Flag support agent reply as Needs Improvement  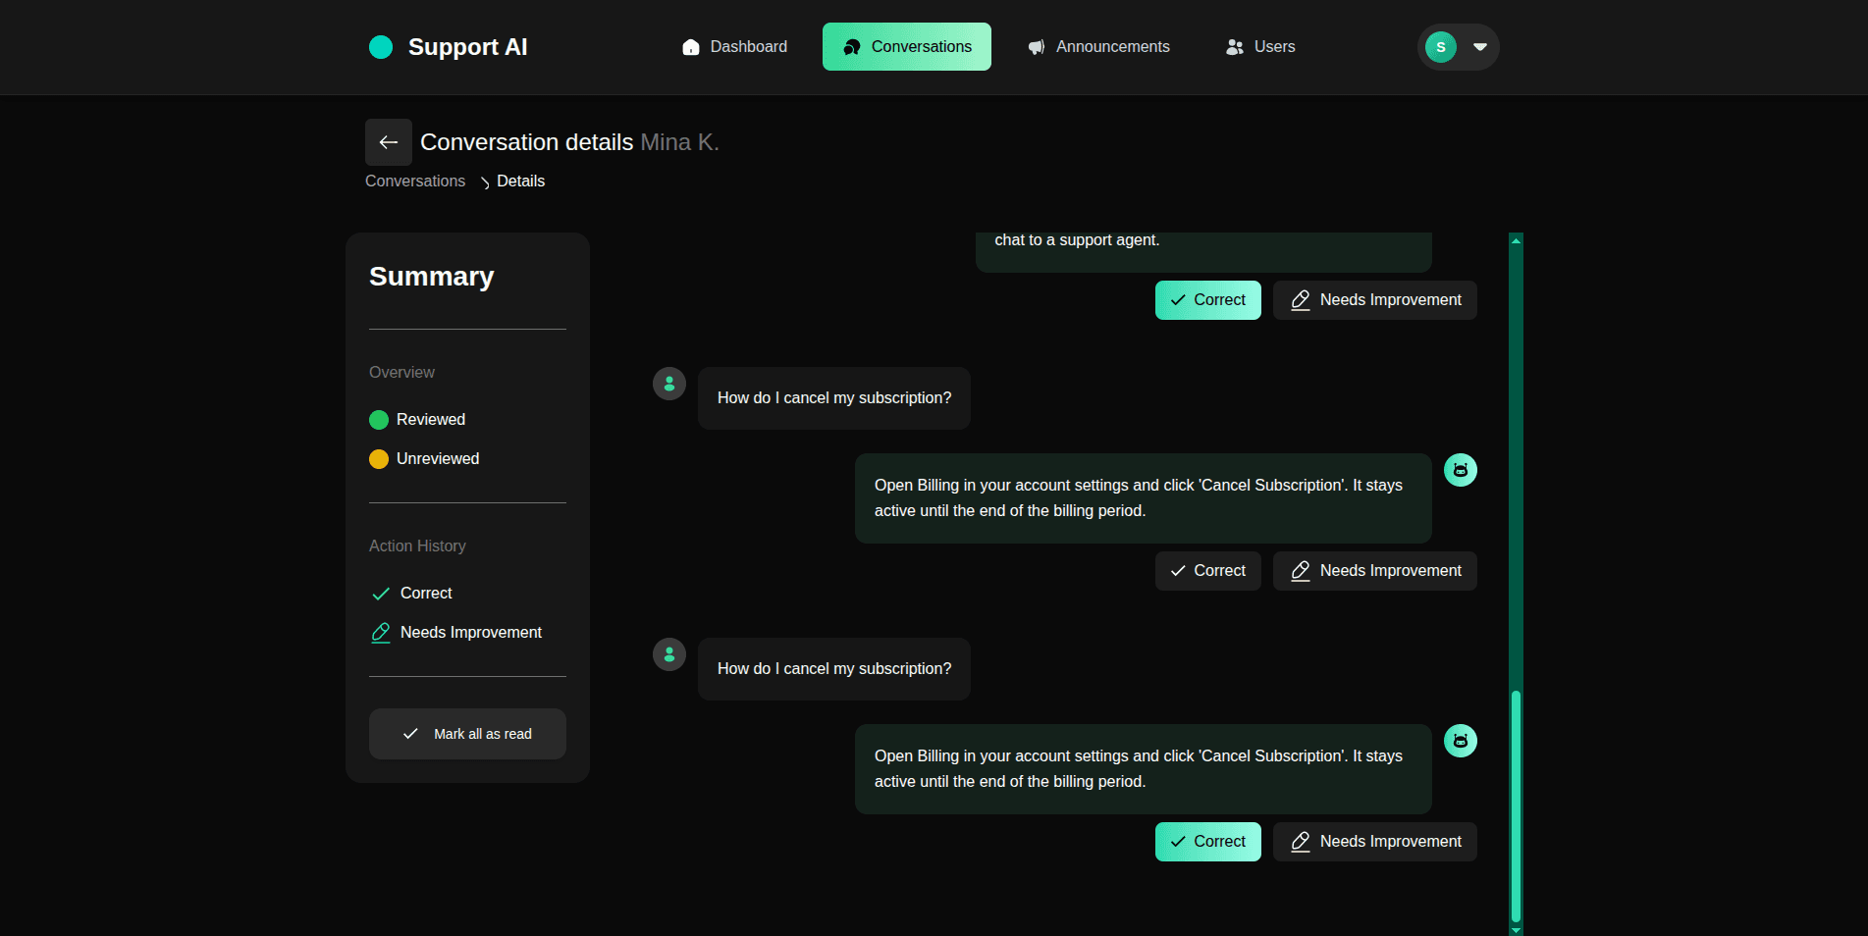pyautogui.click(x=1375, y=300)
